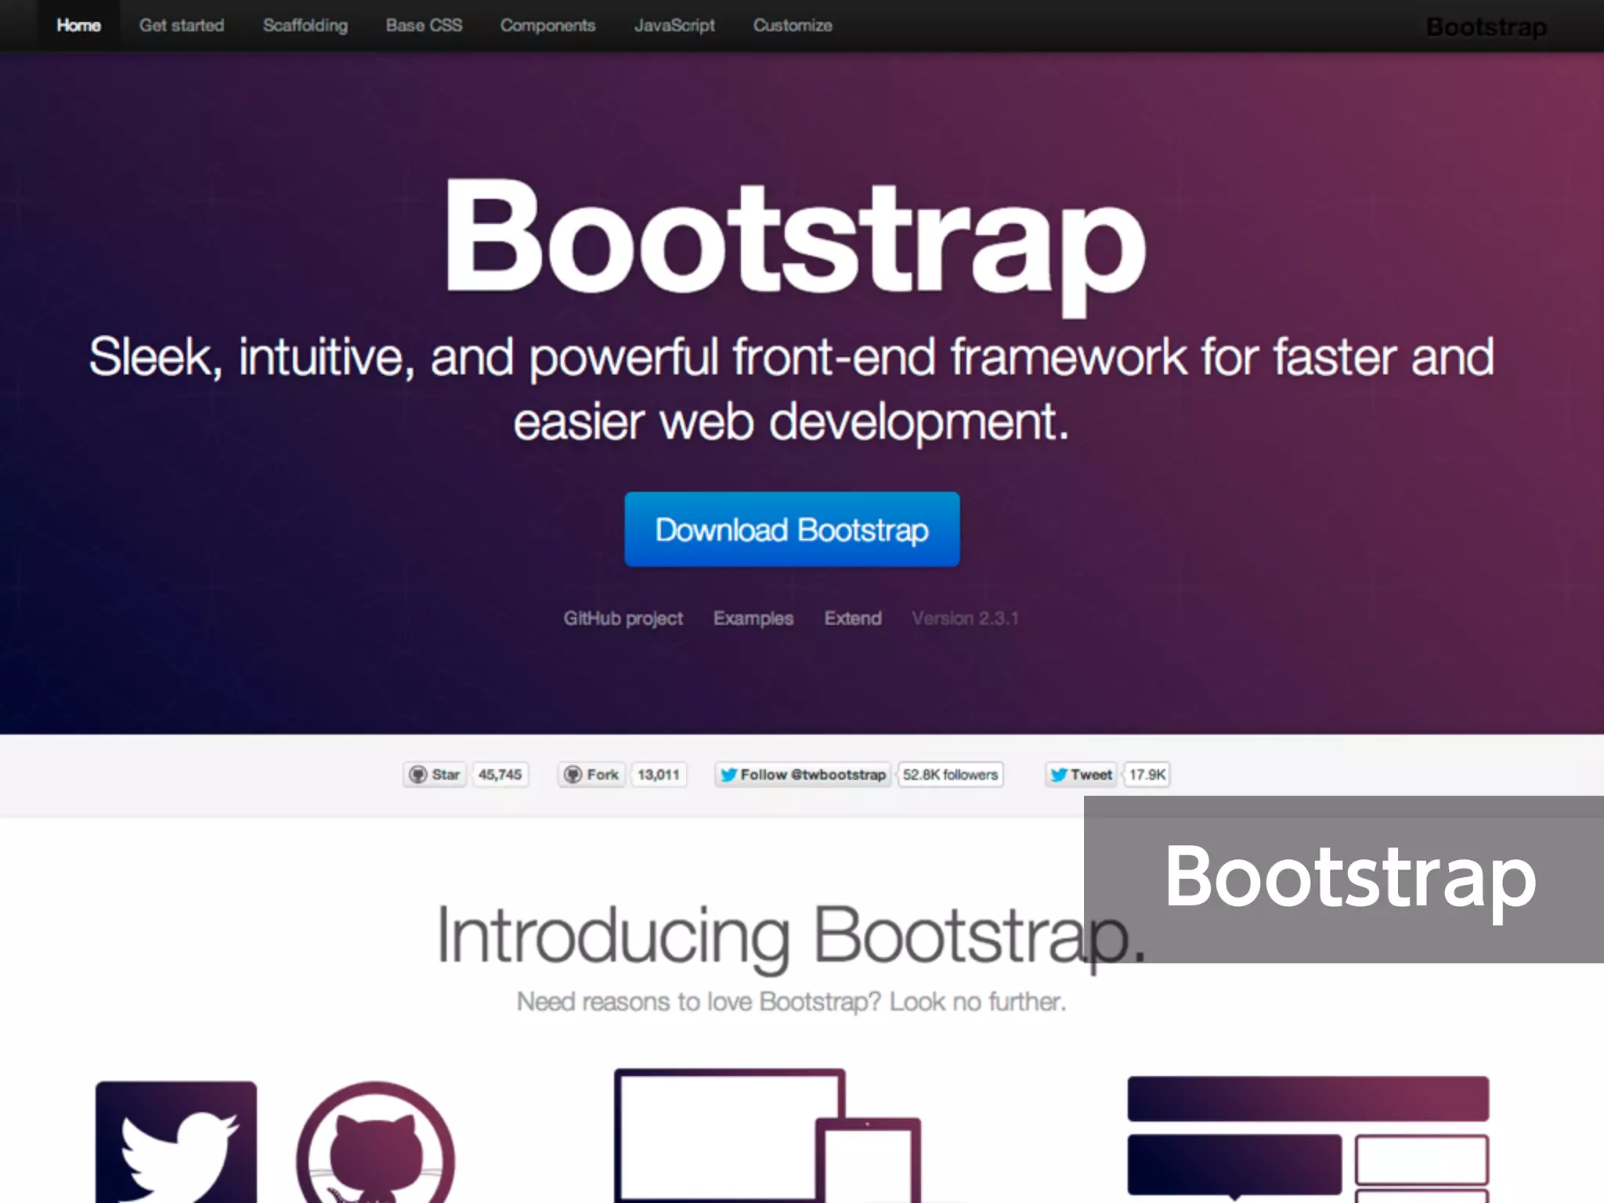Viewport: 1604px width, 1203px height.
Task: Go to Get started page
Action: click(x=182, y=26)
